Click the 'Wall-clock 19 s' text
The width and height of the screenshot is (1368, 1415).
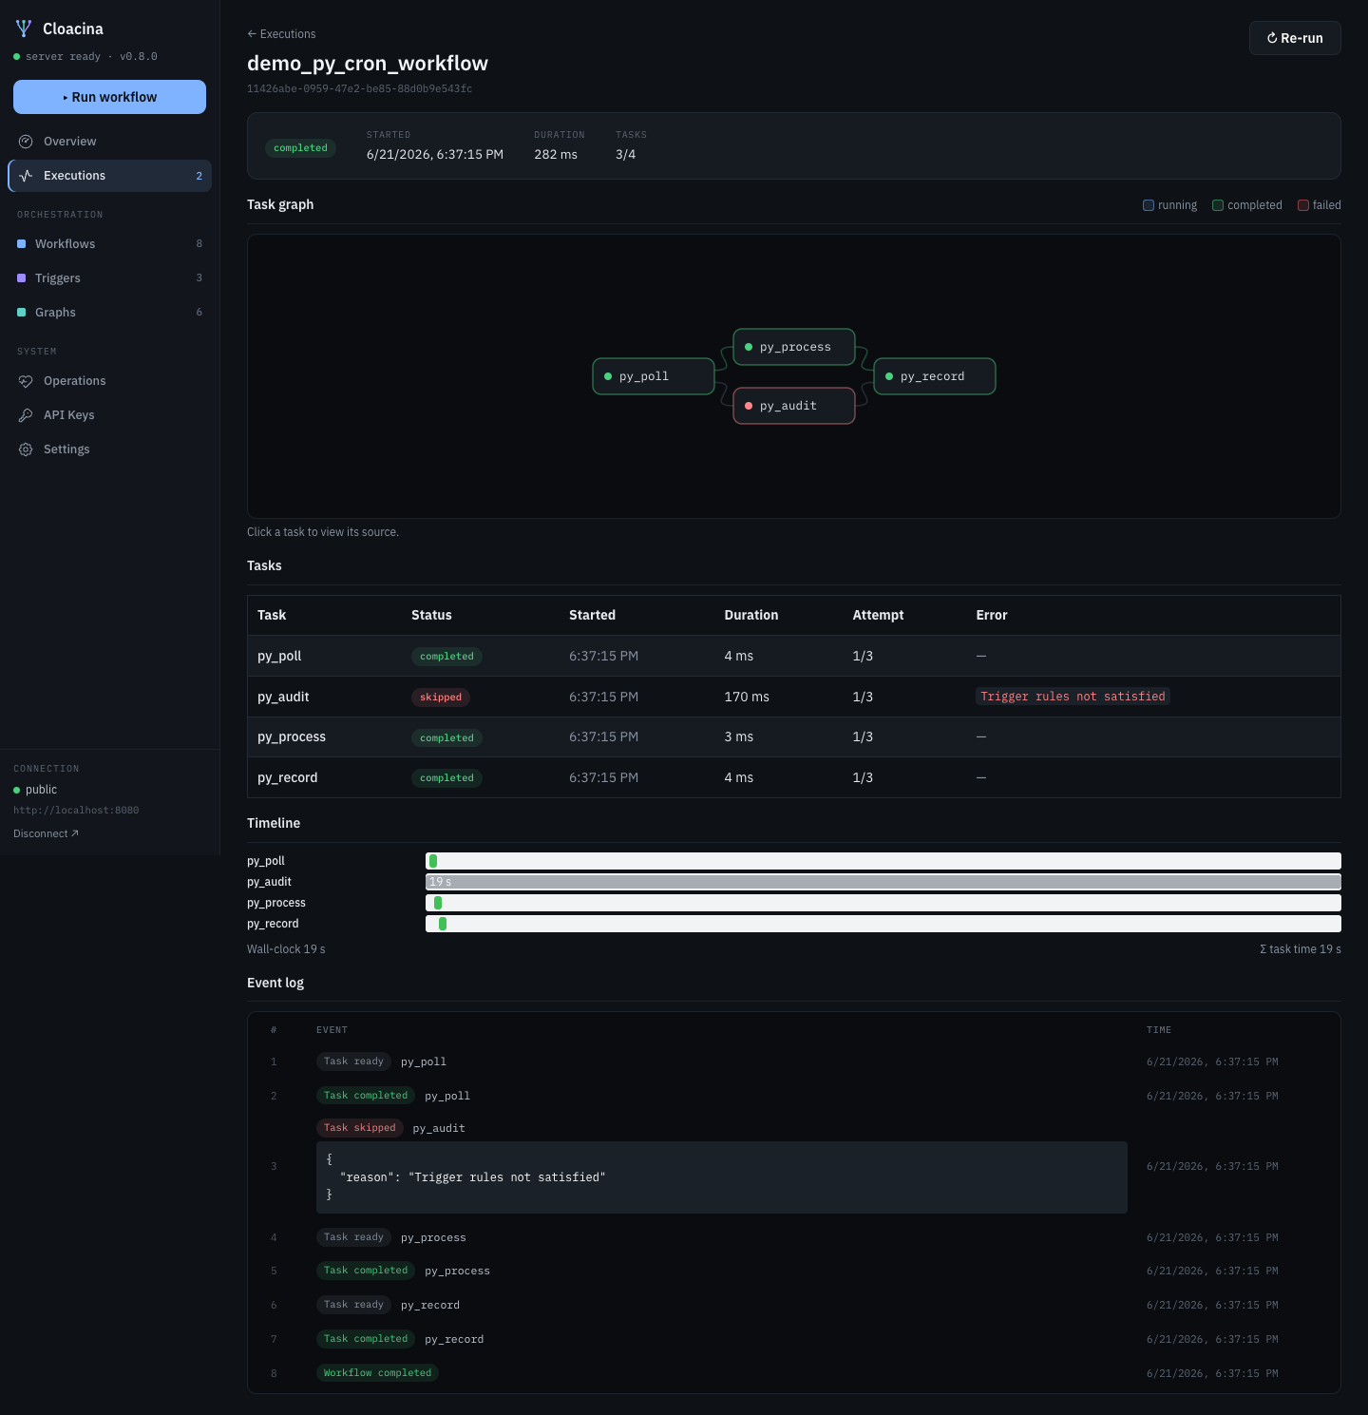click(x=286, y=949)
